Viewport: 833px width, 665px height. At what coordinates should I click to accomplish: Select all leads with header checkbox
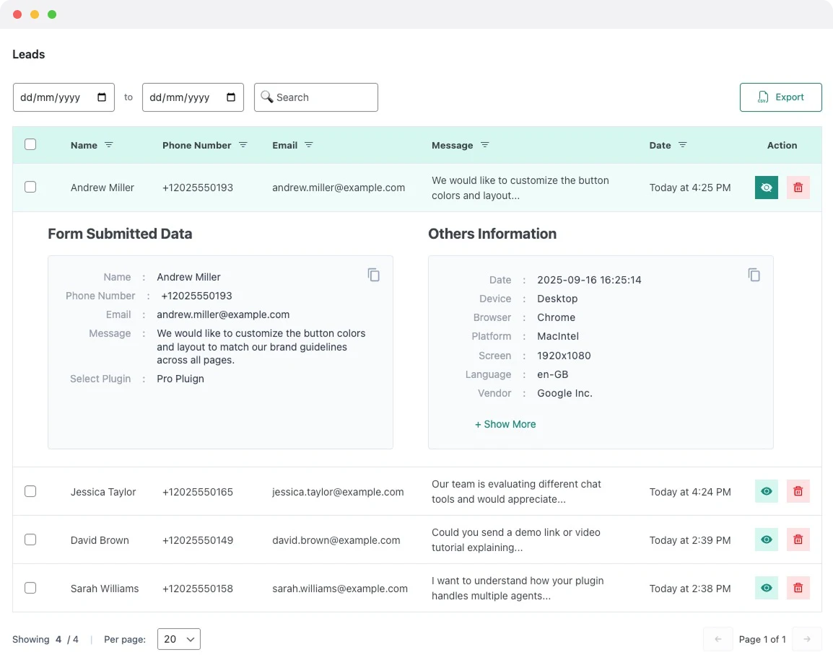point(30,144)
